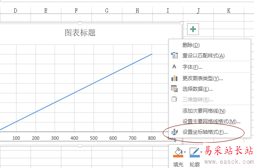Click axis label 800
The image size is (254, 168).
[152, 138]
